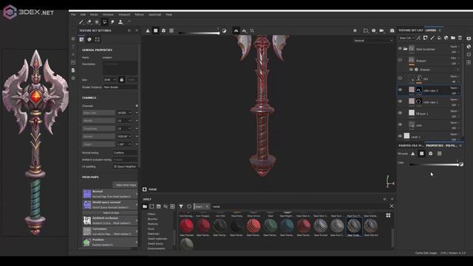Open color picker beside Properties Color slider
The image size is (473, 266).
tap(461, 164)
